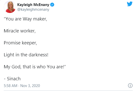Image resolution: width=136 pixels, height=91 pixels.
Task: Click the word "Miracle" in the tweet
Action: 11,31
